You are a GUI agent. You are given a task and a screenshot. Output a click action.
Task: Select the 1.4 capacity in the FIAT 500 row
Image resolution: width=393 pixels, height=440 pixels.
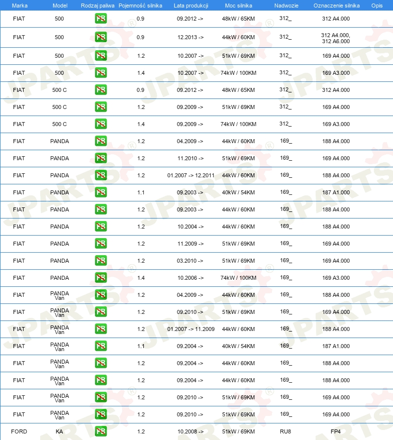click(x=141, y=73)
